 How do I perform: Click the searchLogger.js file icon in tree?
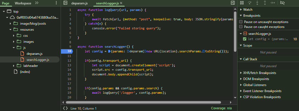[x=22, y=59]
